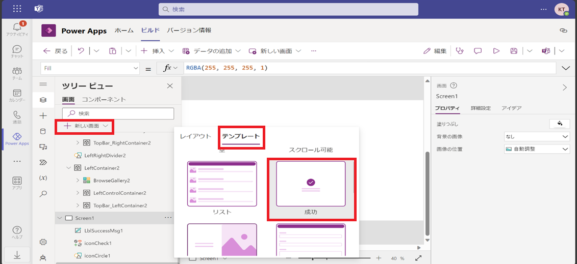This screenshot has width=577, height=264.
Task: Select Power Apps in Teams sidebar
Action: tap(17, 139)
